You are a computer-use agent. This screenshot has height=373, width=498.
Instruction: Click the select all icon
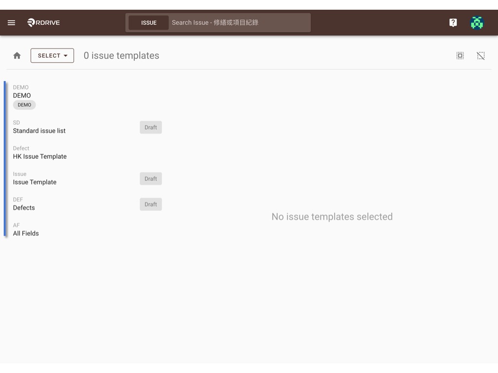pos(460,56)
